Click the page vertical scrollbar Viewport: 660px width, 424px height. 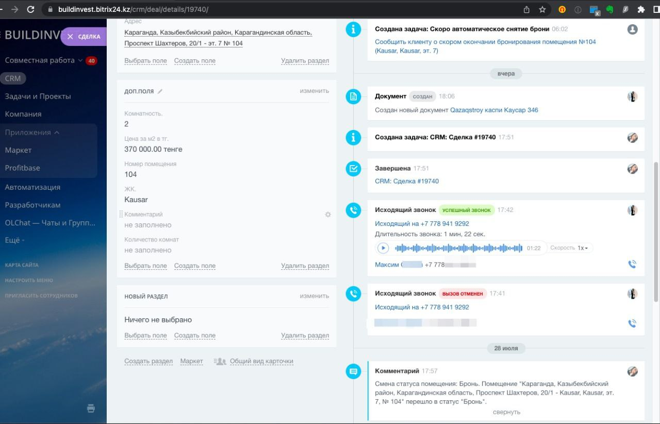pyautogui.click(x=656, y=232)
